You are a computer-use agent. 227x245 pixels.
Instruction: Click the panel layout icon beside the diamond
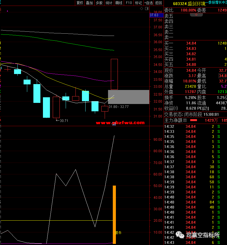147,9
